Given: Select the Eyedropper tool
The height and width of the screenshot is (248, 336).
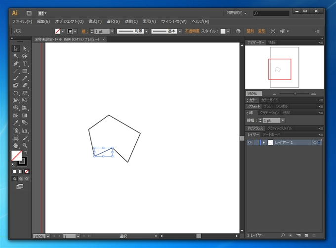Looking at the screenshot, I should tap(16, 123).
